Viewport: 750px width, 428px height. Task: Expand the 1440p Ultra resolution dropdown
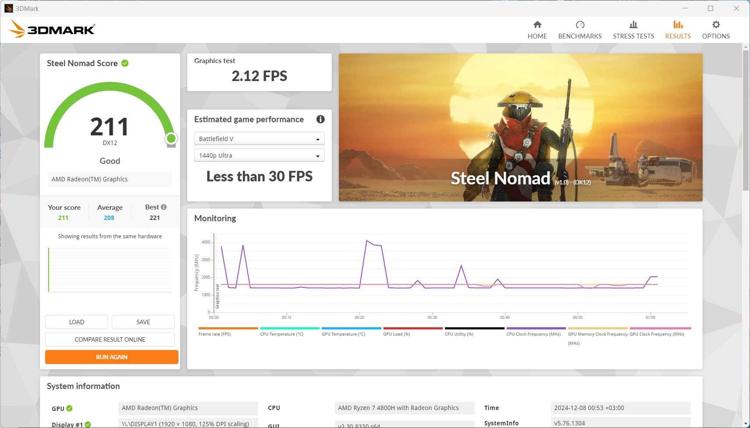tap(259, 156)
